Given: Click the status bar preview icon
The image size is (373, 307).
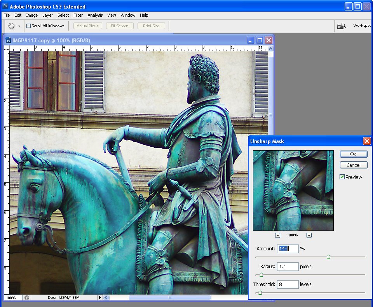Looking at the screenshot, I should pyautogui.click(x=27, y=298).
